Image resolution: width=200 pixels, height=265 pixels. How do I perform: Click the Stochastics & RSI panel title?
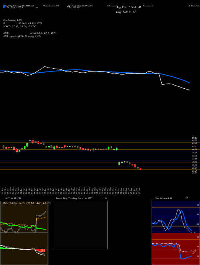tap(171, 198)
